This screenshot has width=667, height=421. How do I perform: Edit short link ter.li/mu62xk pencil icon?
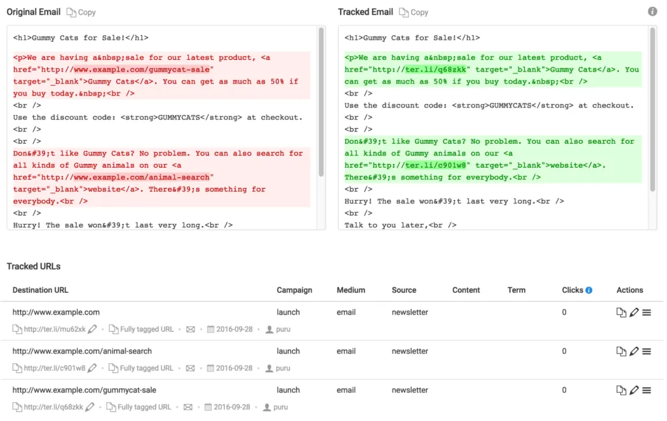click(x=92, y=329)
